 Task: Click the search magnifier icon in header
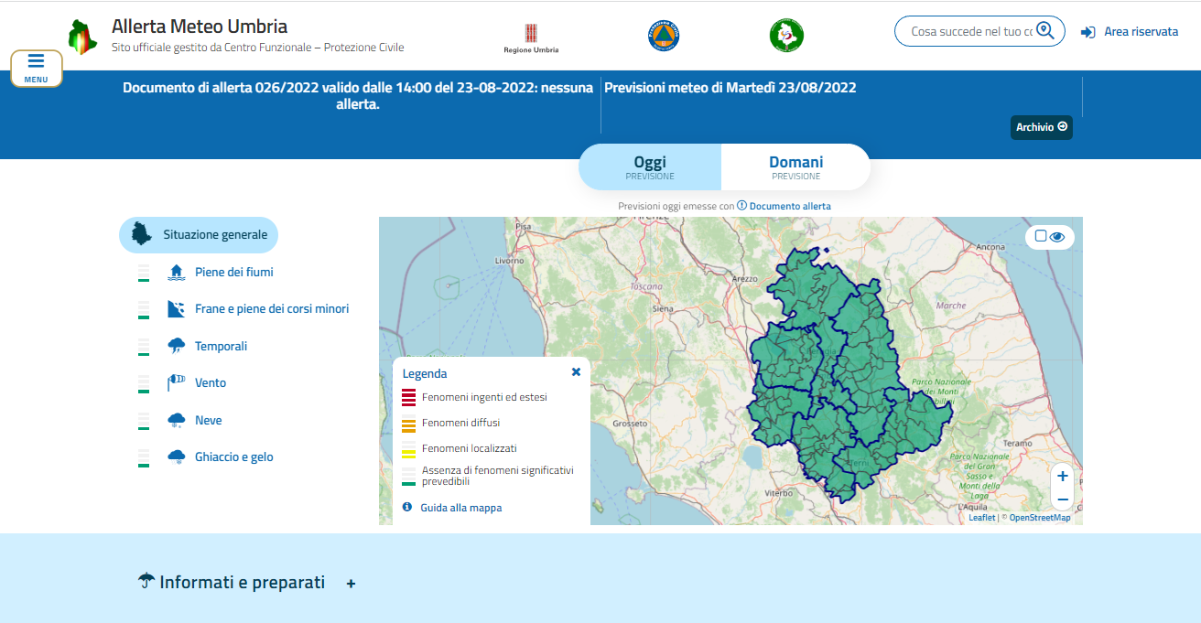point(1045,31)
